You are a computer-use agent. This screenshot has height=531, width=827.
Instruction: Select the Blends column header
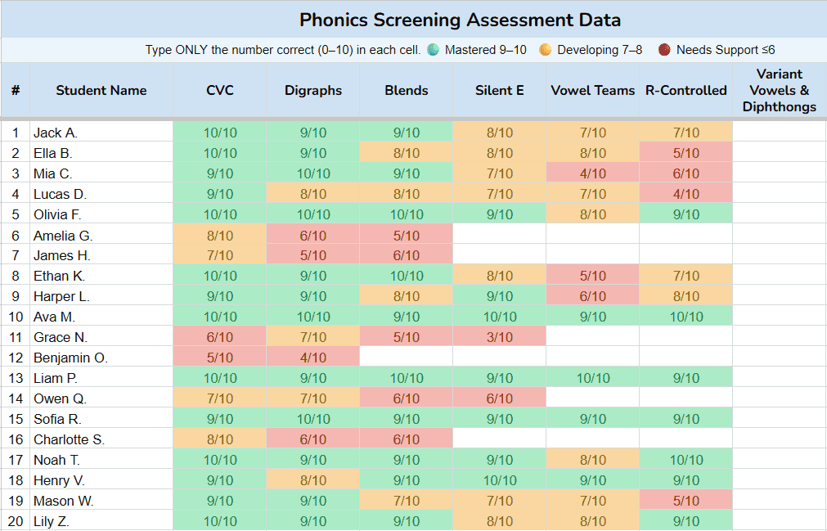(406, 90)
